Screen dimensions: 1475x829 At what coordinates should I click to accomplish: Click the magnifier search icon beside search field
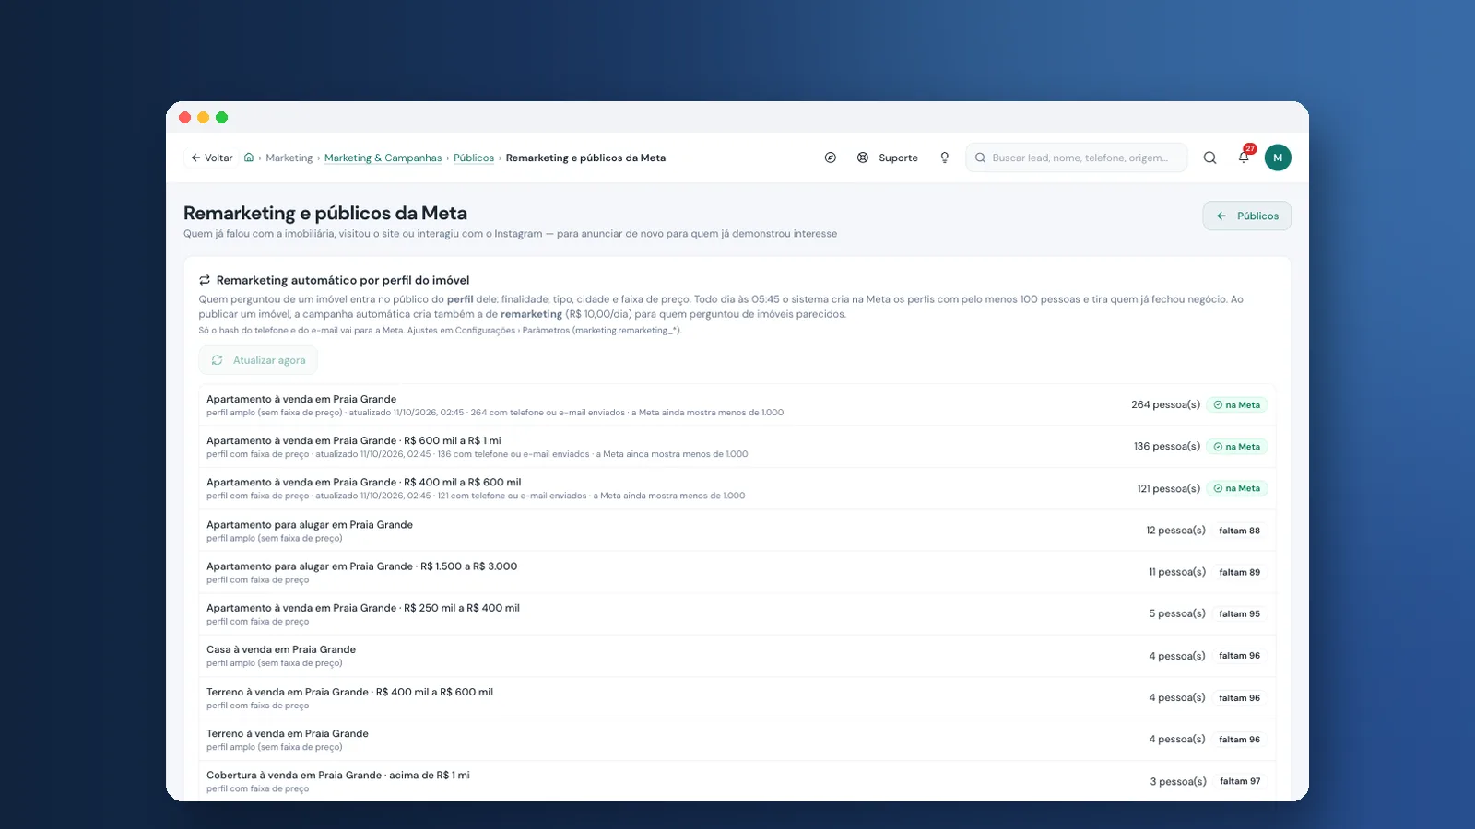click(x=1210, y=158)
